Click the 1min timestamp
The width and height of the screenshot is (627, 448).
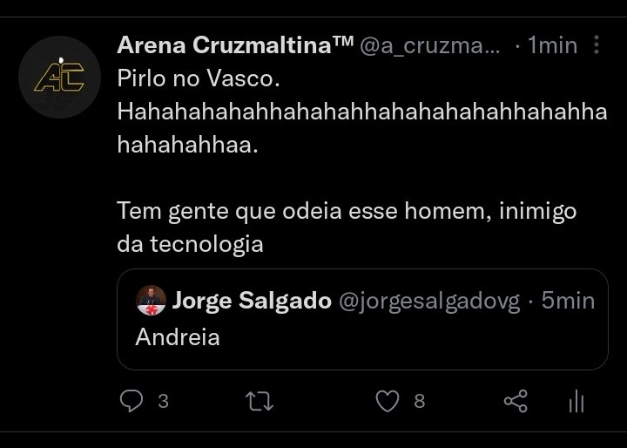click(x=553, y=45)
